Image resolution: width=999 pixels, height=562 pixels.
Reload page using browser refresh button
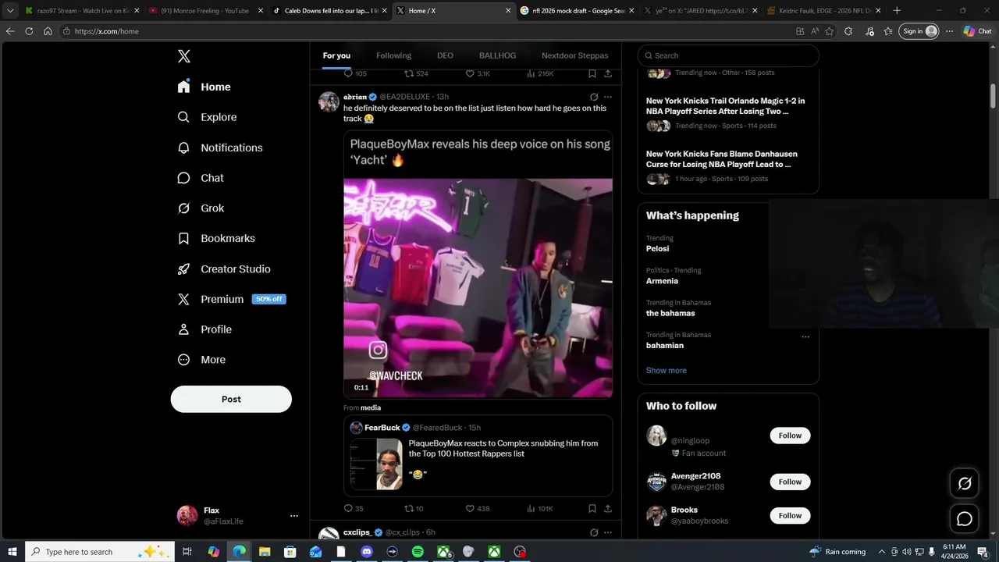pos(29,31)
